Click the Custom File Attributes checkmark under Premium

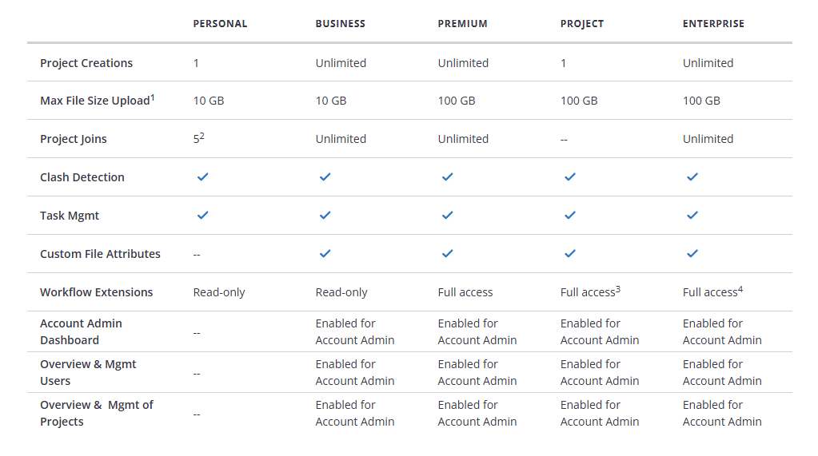point(448,254)
